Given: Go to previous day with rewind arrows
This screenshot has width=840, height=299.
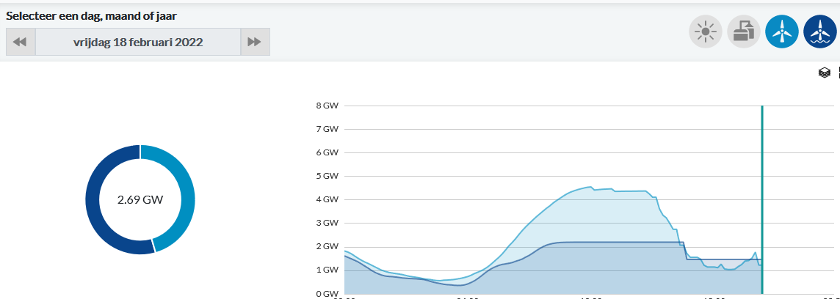Looking at the screenshot, I should coord(21,42).
